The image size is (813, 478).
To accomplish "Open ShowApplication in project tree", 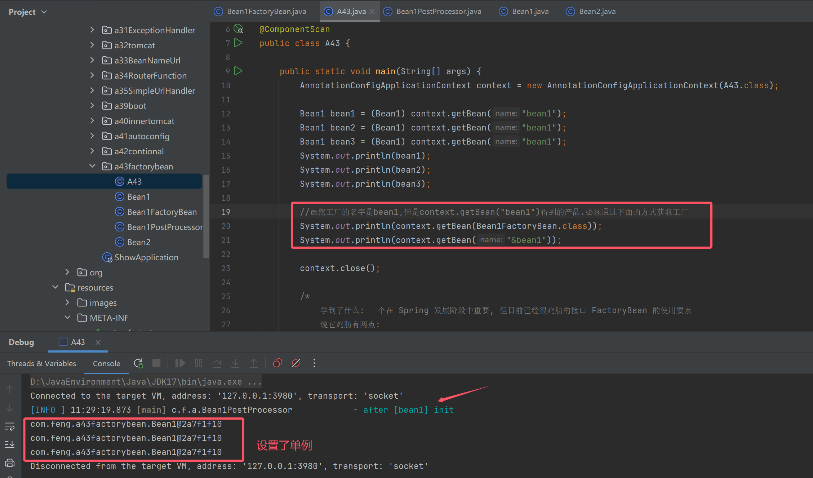I will click(146, 257).
